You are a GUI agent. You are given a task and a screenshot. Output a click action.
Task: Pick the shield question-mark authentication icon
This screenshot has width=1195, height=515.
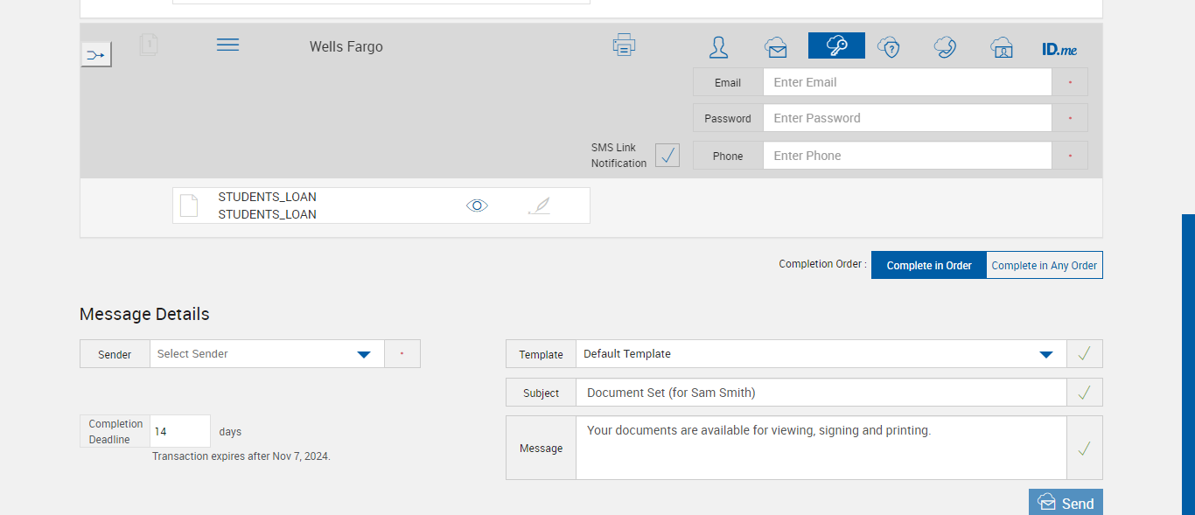click(x=889, y=47)
